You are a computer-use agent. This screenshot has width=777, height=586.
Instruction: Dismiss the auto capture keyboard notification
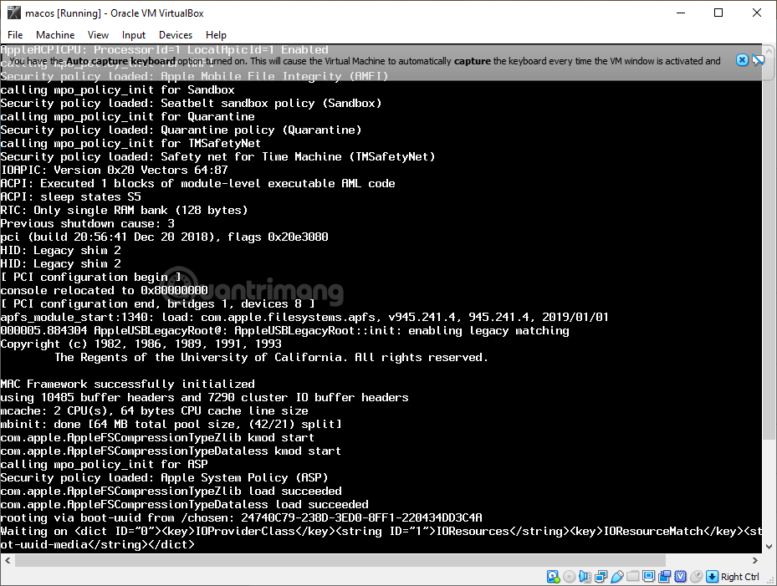[x=742, y=60]
